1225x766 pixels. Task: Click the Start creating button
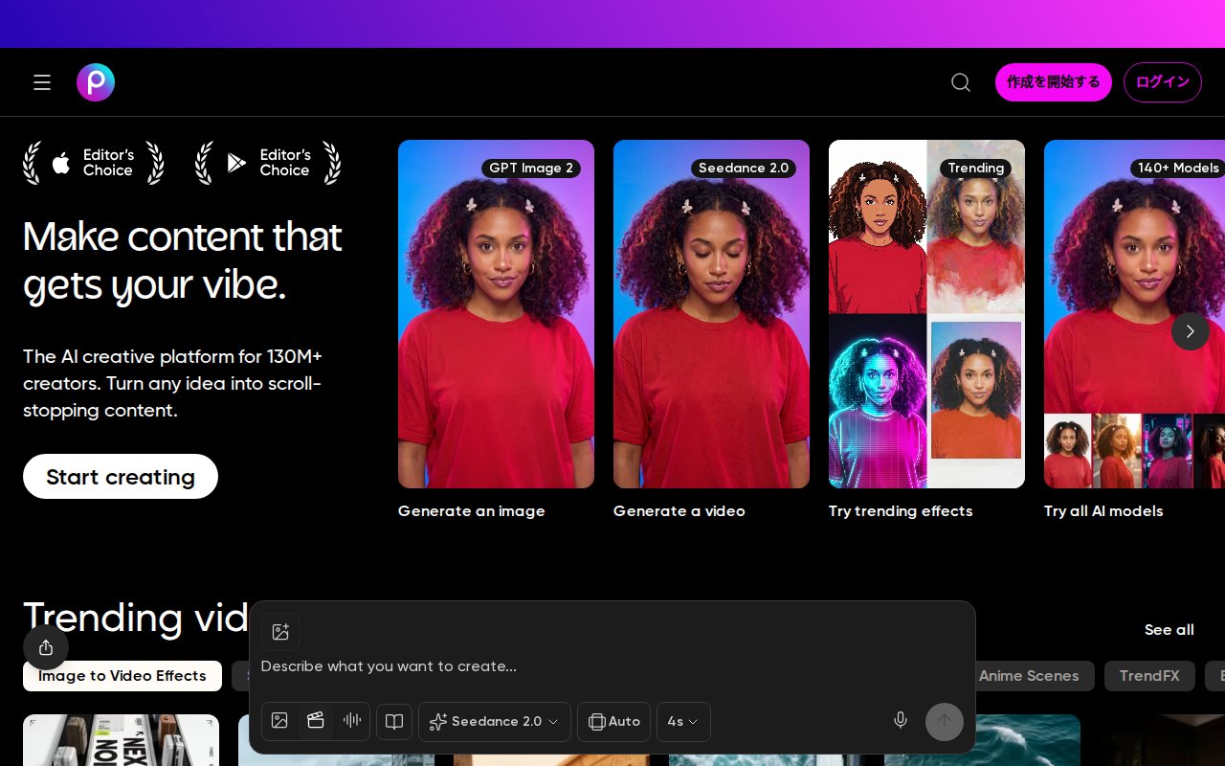pos(121,477)
